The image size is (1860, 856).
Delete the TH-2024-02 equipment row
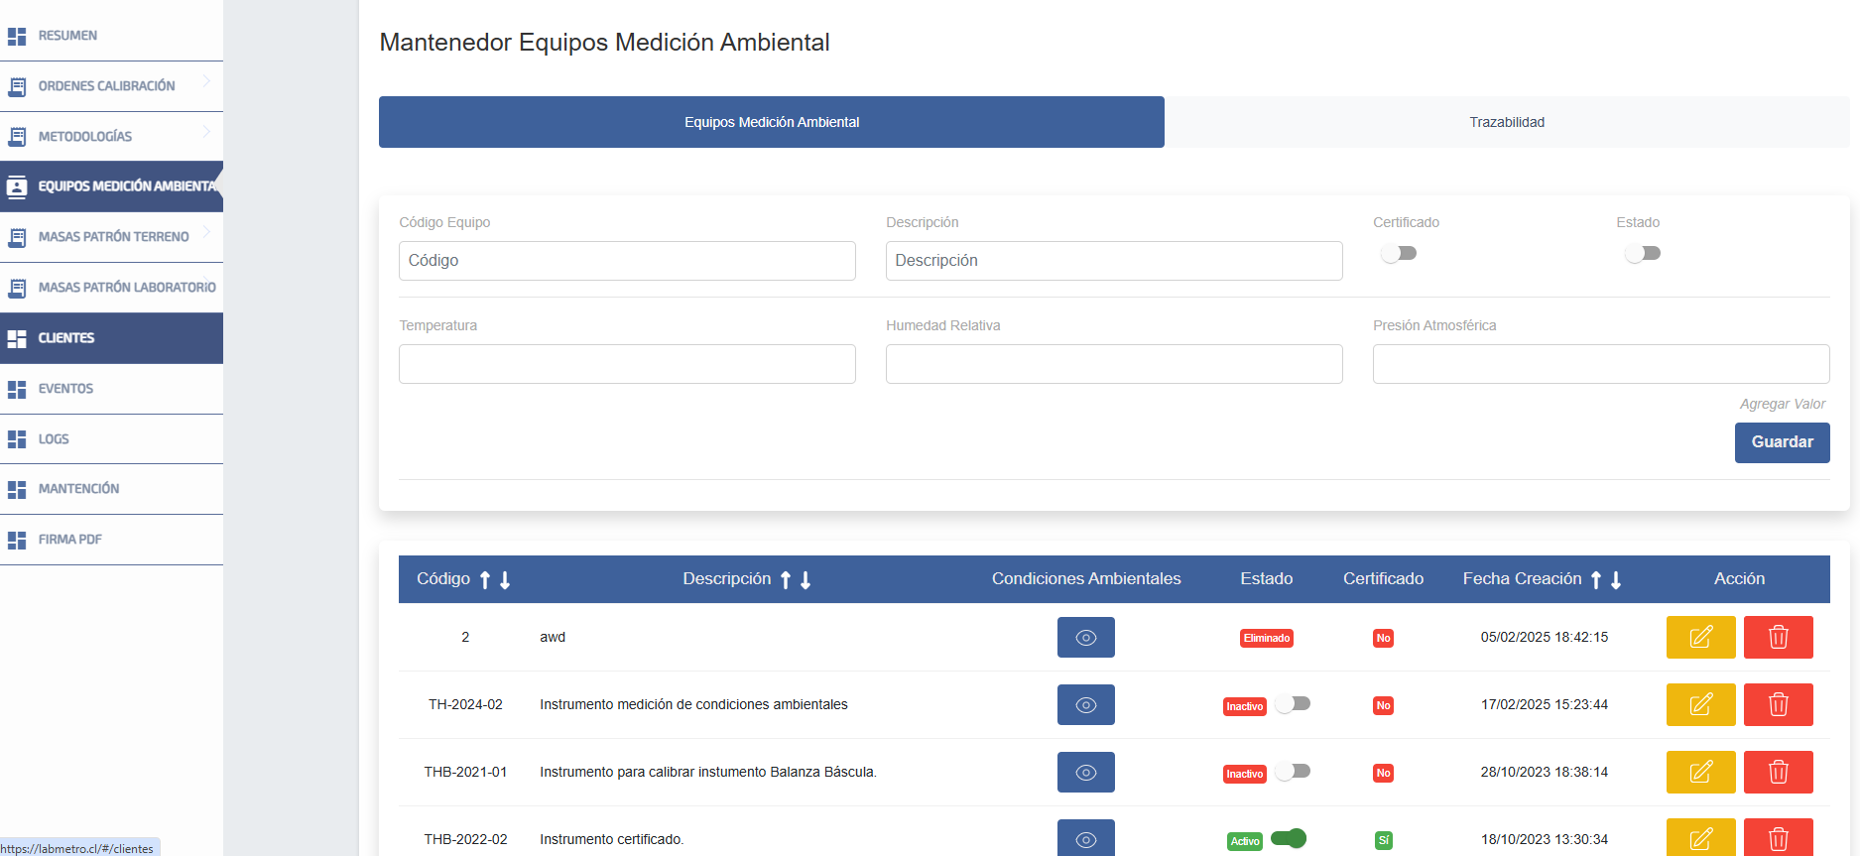pos(1778,704)
